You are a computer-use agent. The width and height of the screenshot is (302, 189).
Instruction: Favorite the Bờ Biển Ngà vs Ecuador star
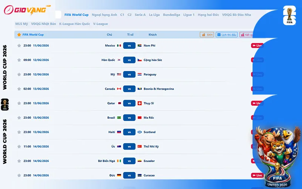pyautogui.click(x=19, y=161)
